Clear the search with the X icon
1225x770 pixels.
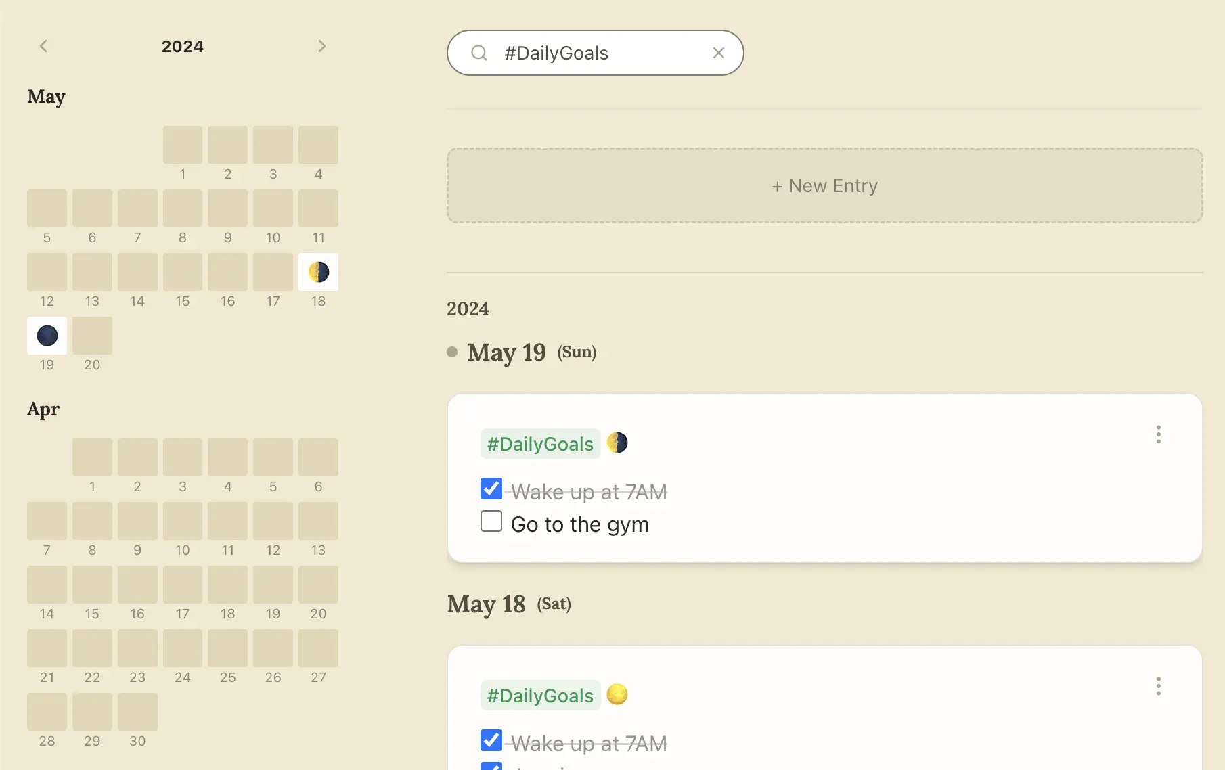pos(719,53)
